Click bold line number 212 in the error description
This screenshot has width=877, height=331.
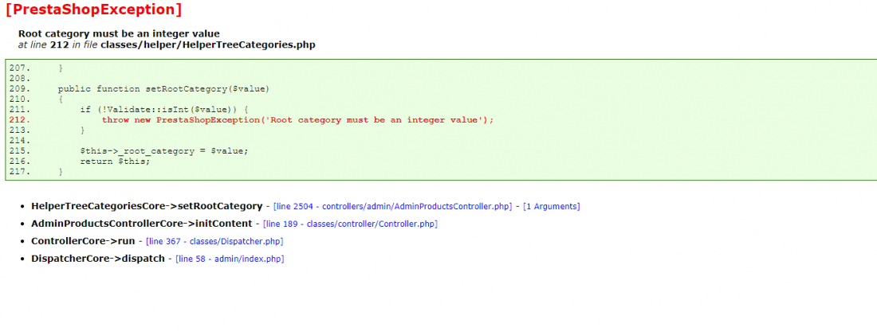(x=59, y=45)
